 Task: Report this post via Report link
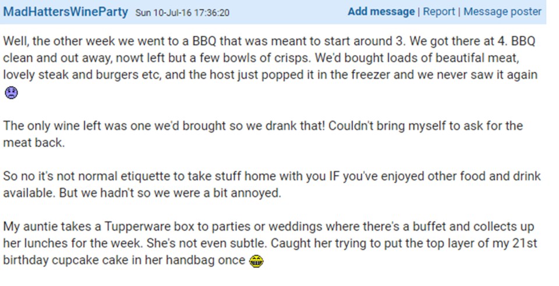pyautogui.click(x=439, y=12)
